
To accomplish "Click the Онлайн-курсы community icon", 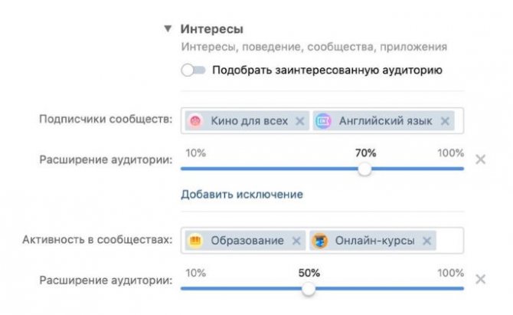I will [x=320, y=241].
